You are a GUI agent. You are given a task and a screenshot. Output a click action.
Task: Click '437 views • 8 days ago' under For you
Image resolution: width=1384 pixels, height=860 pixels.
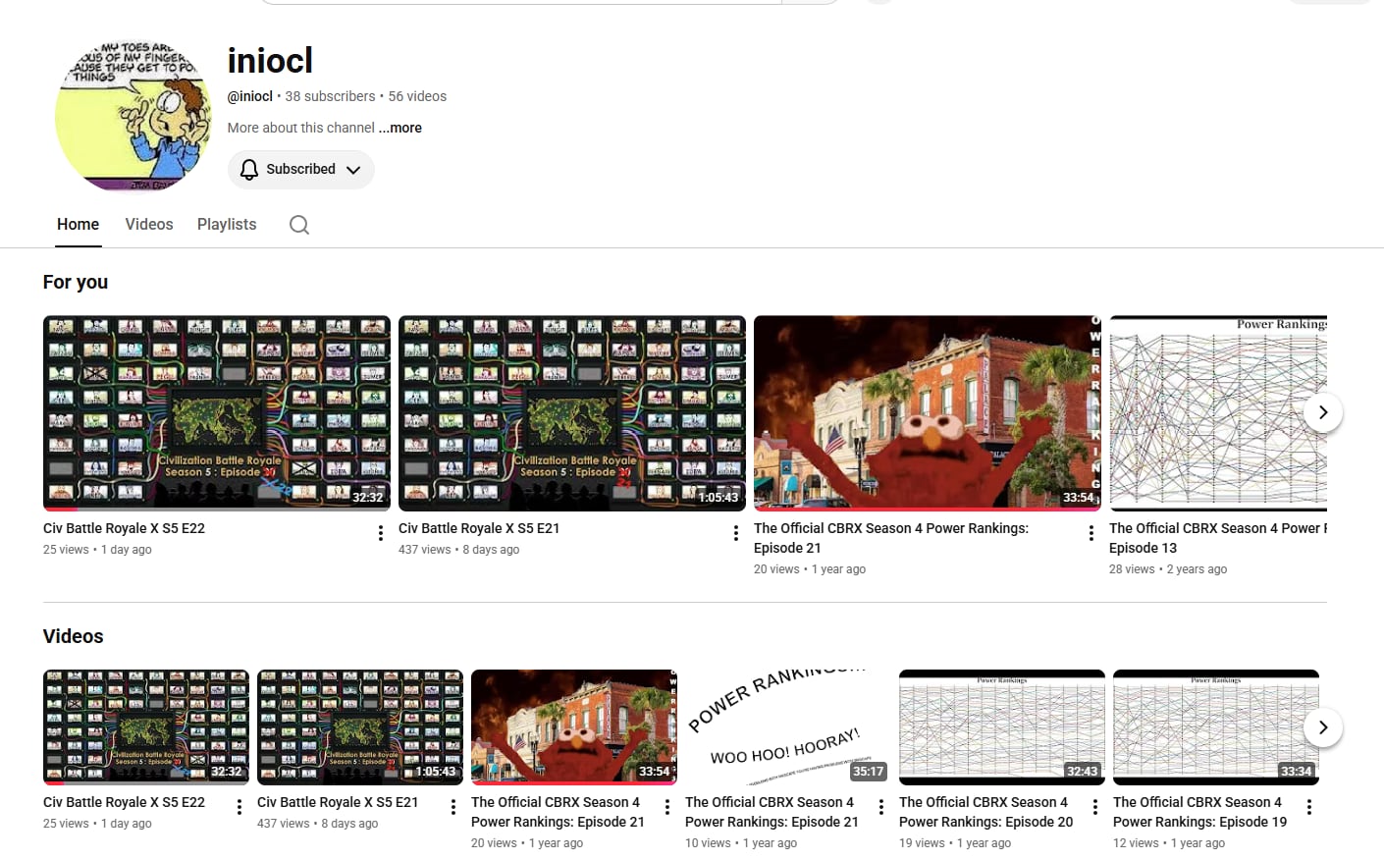pyautogui.click(x=458, y=550)
